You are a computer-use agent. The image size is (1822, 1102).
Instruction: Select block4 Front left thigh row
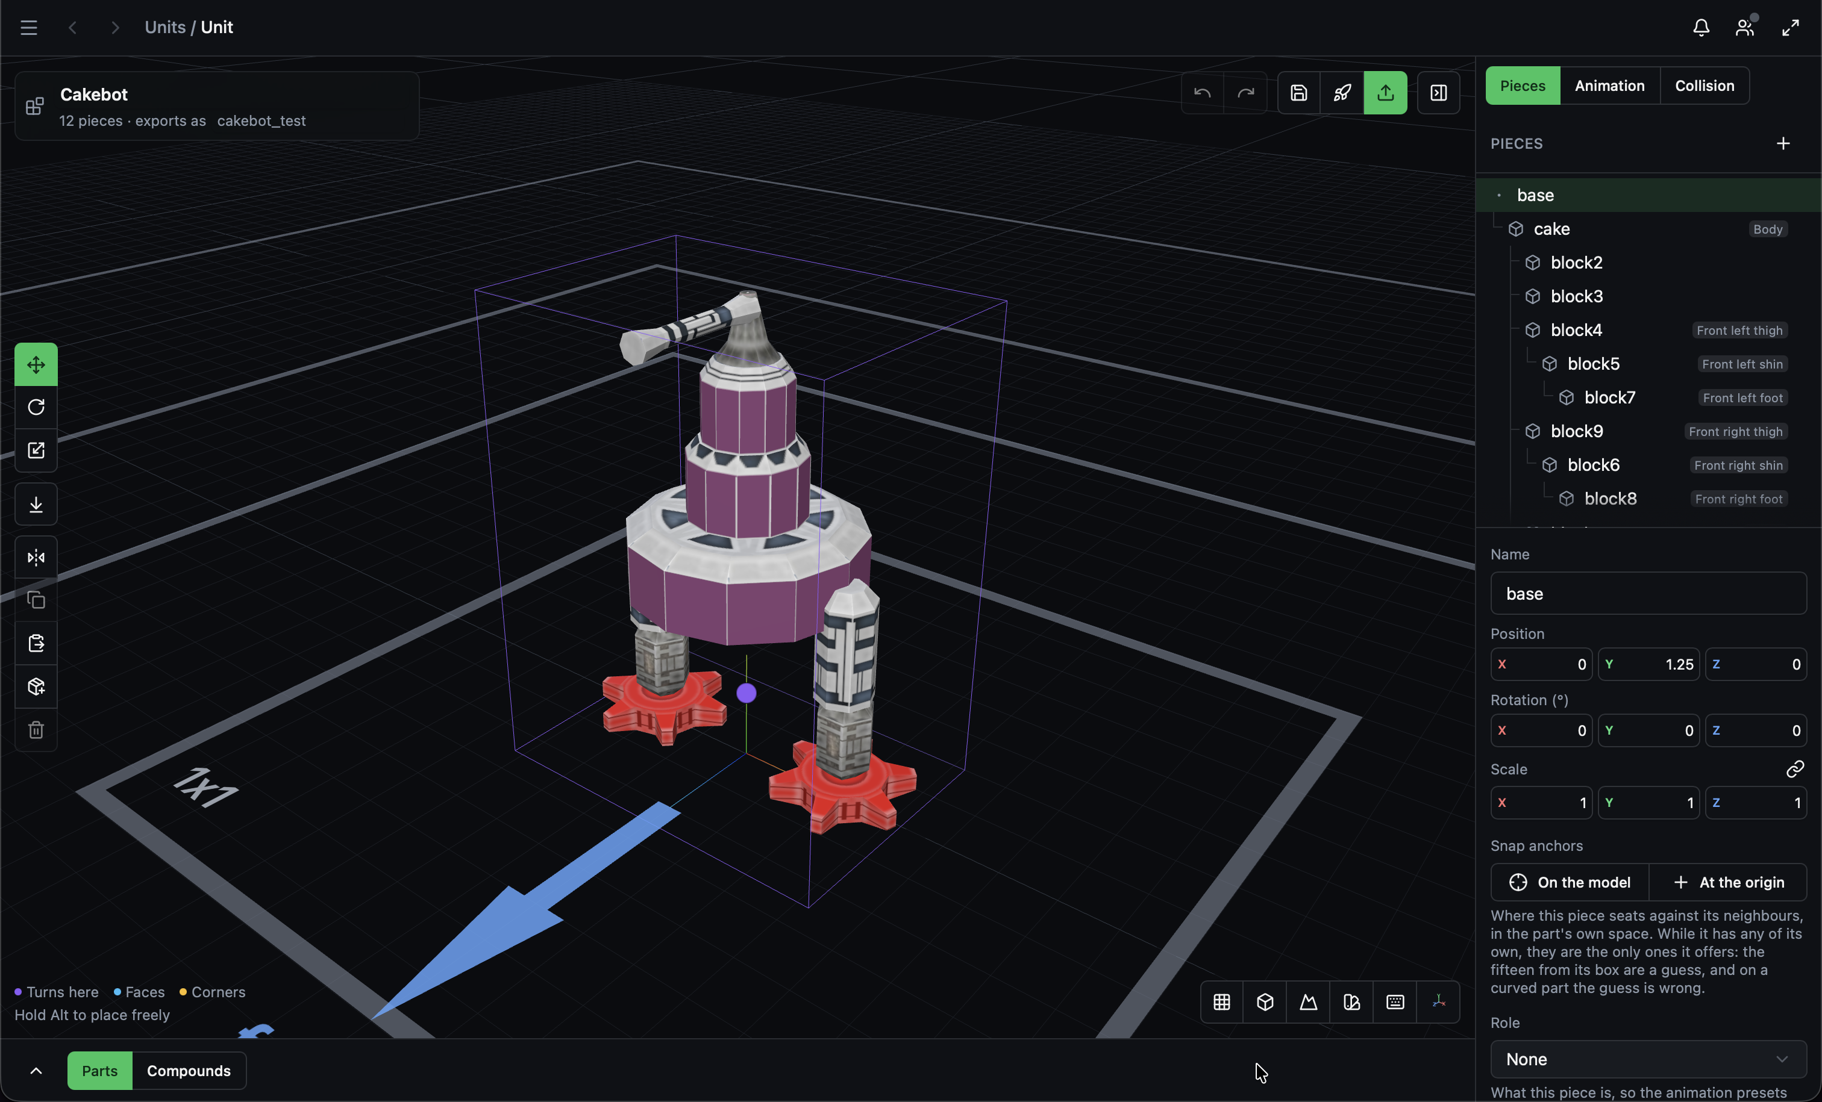[1648, 331]
